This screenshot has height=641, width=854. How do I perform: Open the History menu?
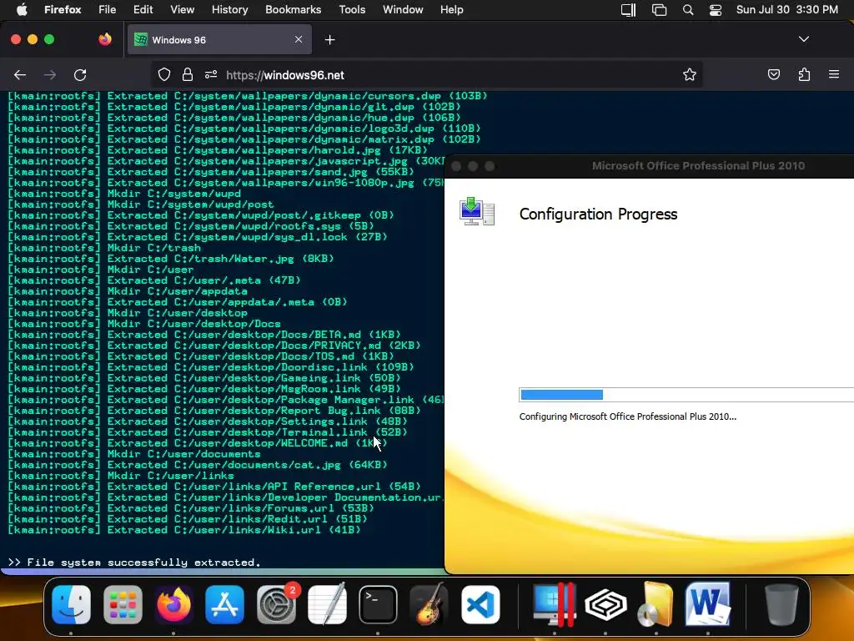(x=229, y=9)
